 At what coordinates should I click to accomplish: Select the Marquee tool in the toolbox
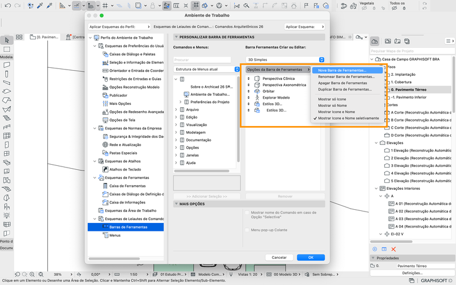7,49
